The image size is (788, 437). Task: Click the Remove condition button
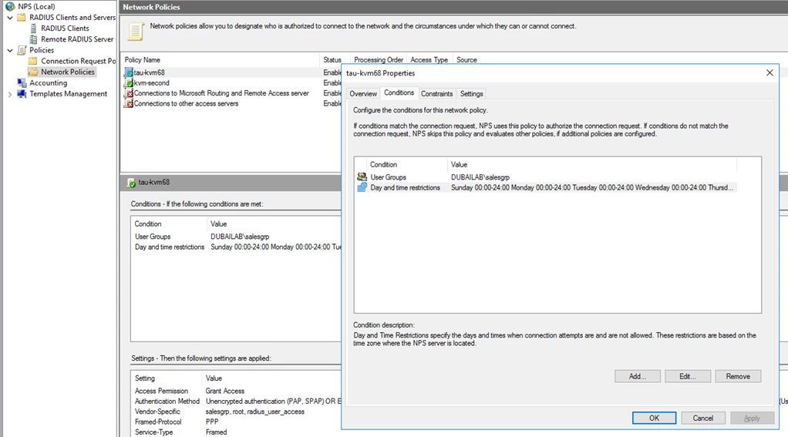738,376
